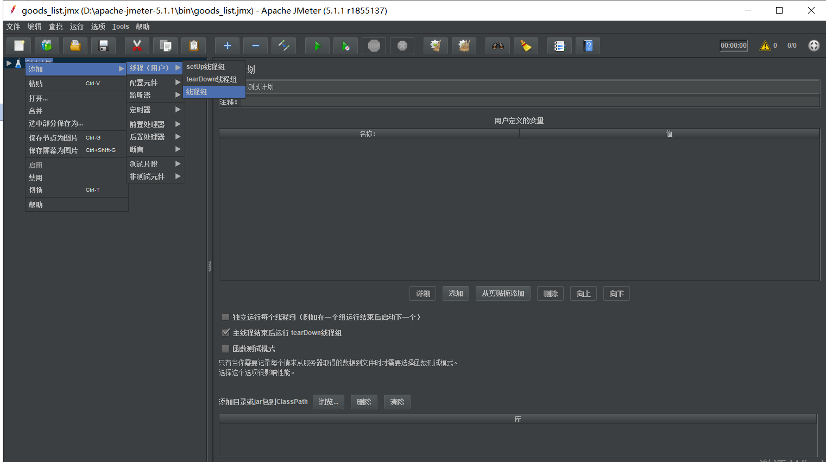Clear results with the single broom icon
The height and width of the screenshot is (462, 826).
click(436, 46)
